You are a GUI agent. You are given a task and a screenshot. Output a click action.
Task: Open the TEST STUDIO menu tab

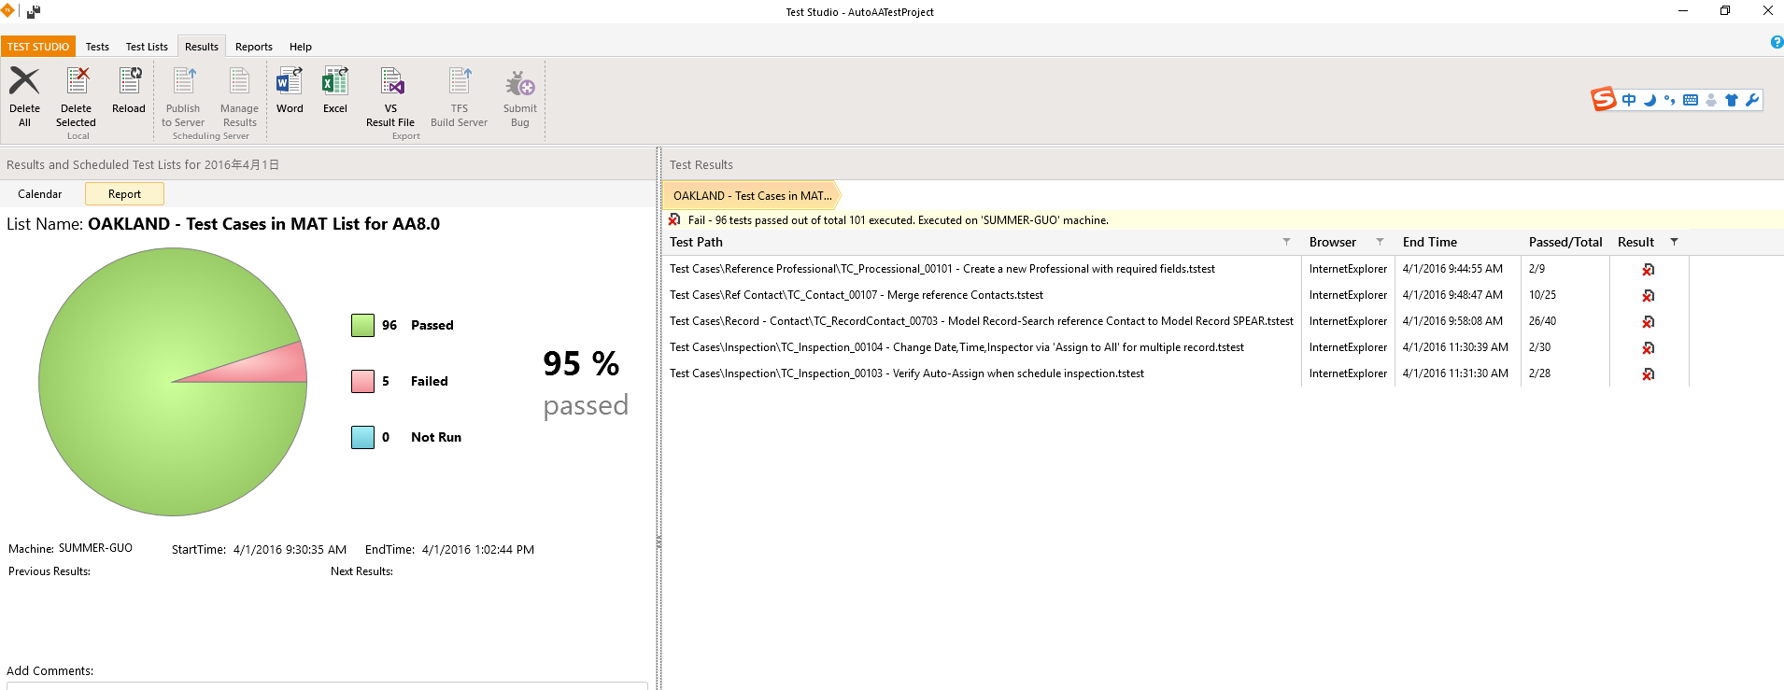(x=38, y=47)
